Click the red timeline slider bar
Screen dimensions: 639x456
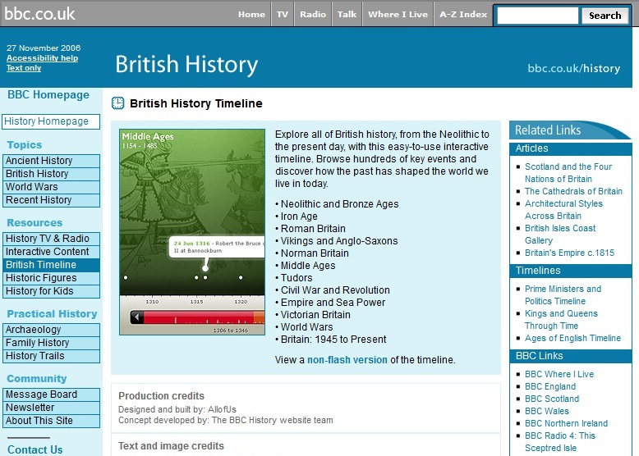point(199,317)
